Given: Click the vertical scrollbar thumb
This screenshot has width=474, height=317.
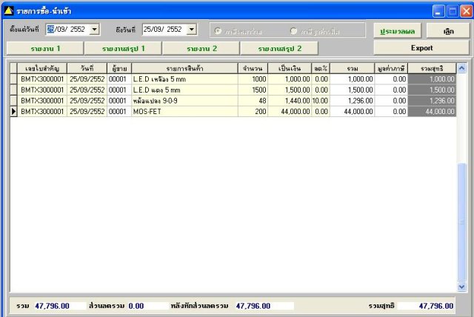Looking at the screenshot, I should click(x=461, y=222).
